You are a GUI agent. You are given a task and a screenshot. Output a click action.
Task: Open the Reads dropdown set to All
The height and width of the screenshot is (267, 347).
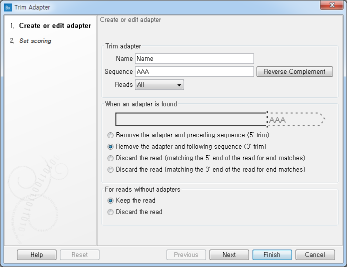point(159,84)
